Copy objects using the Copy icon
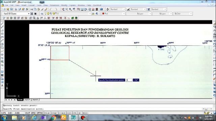 point(35,9)
